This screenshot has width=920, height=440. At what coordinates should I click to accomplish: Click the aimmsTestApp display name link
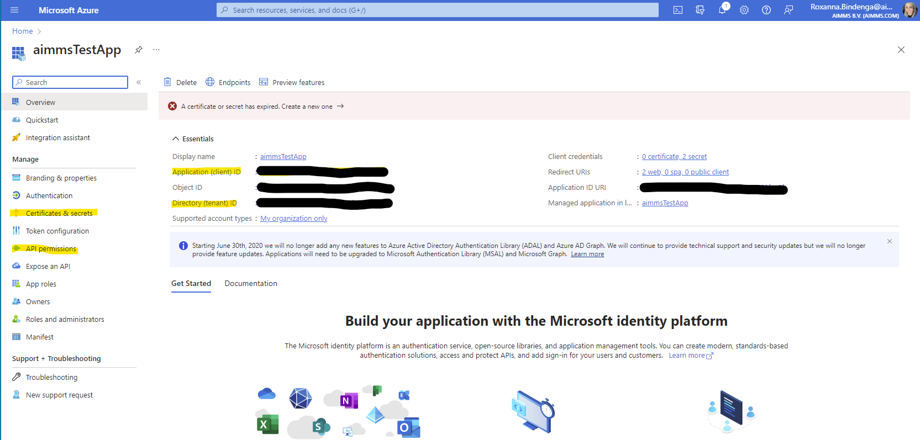coord(283,156)
